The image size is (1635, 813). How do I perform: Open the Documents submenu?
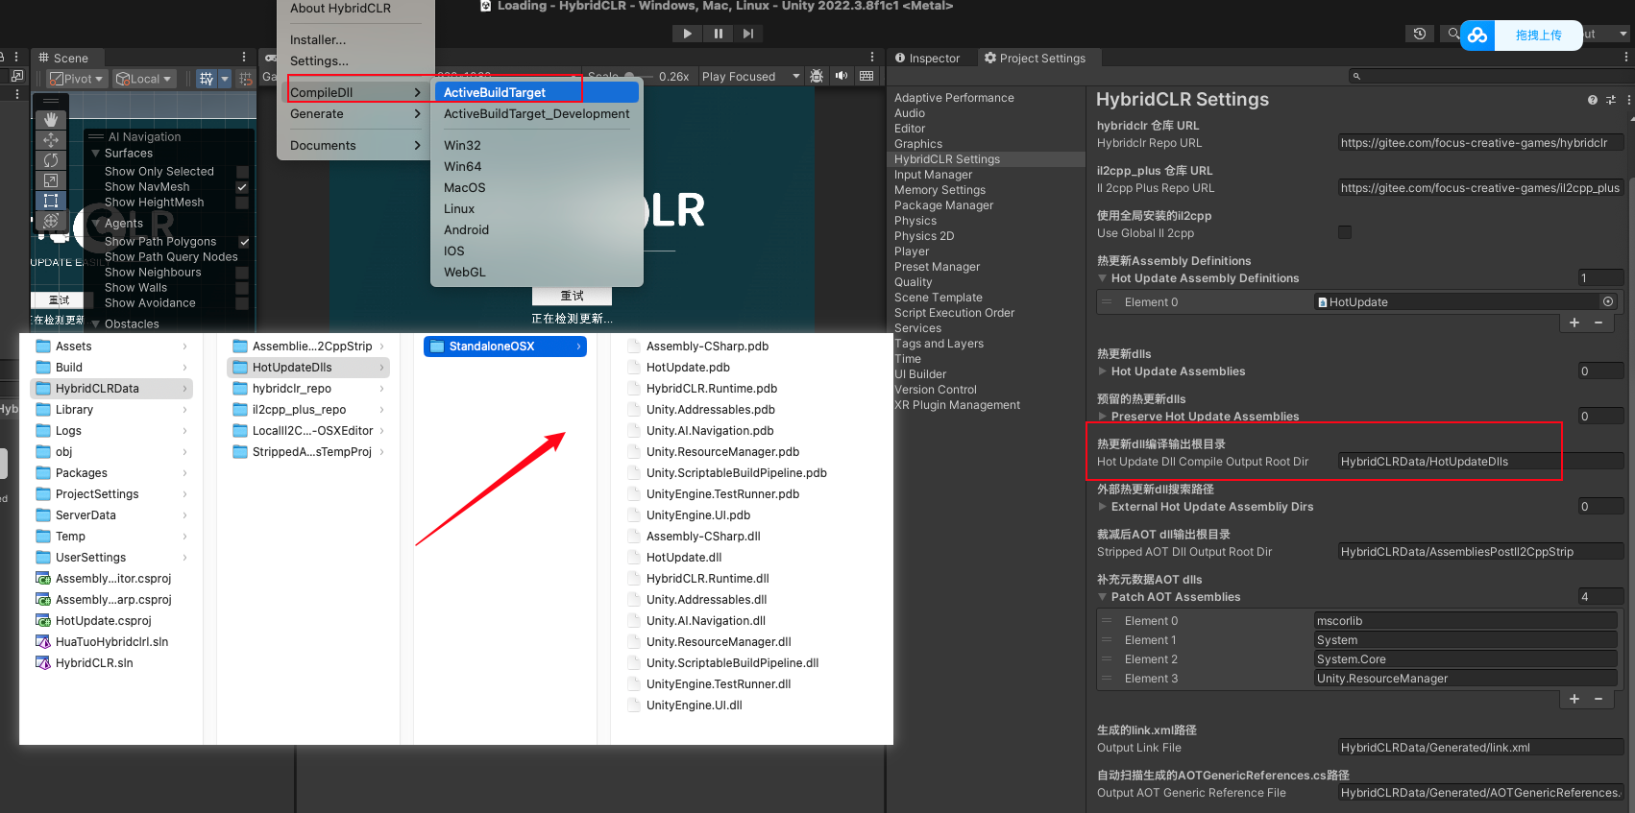(x=355, y=145)
